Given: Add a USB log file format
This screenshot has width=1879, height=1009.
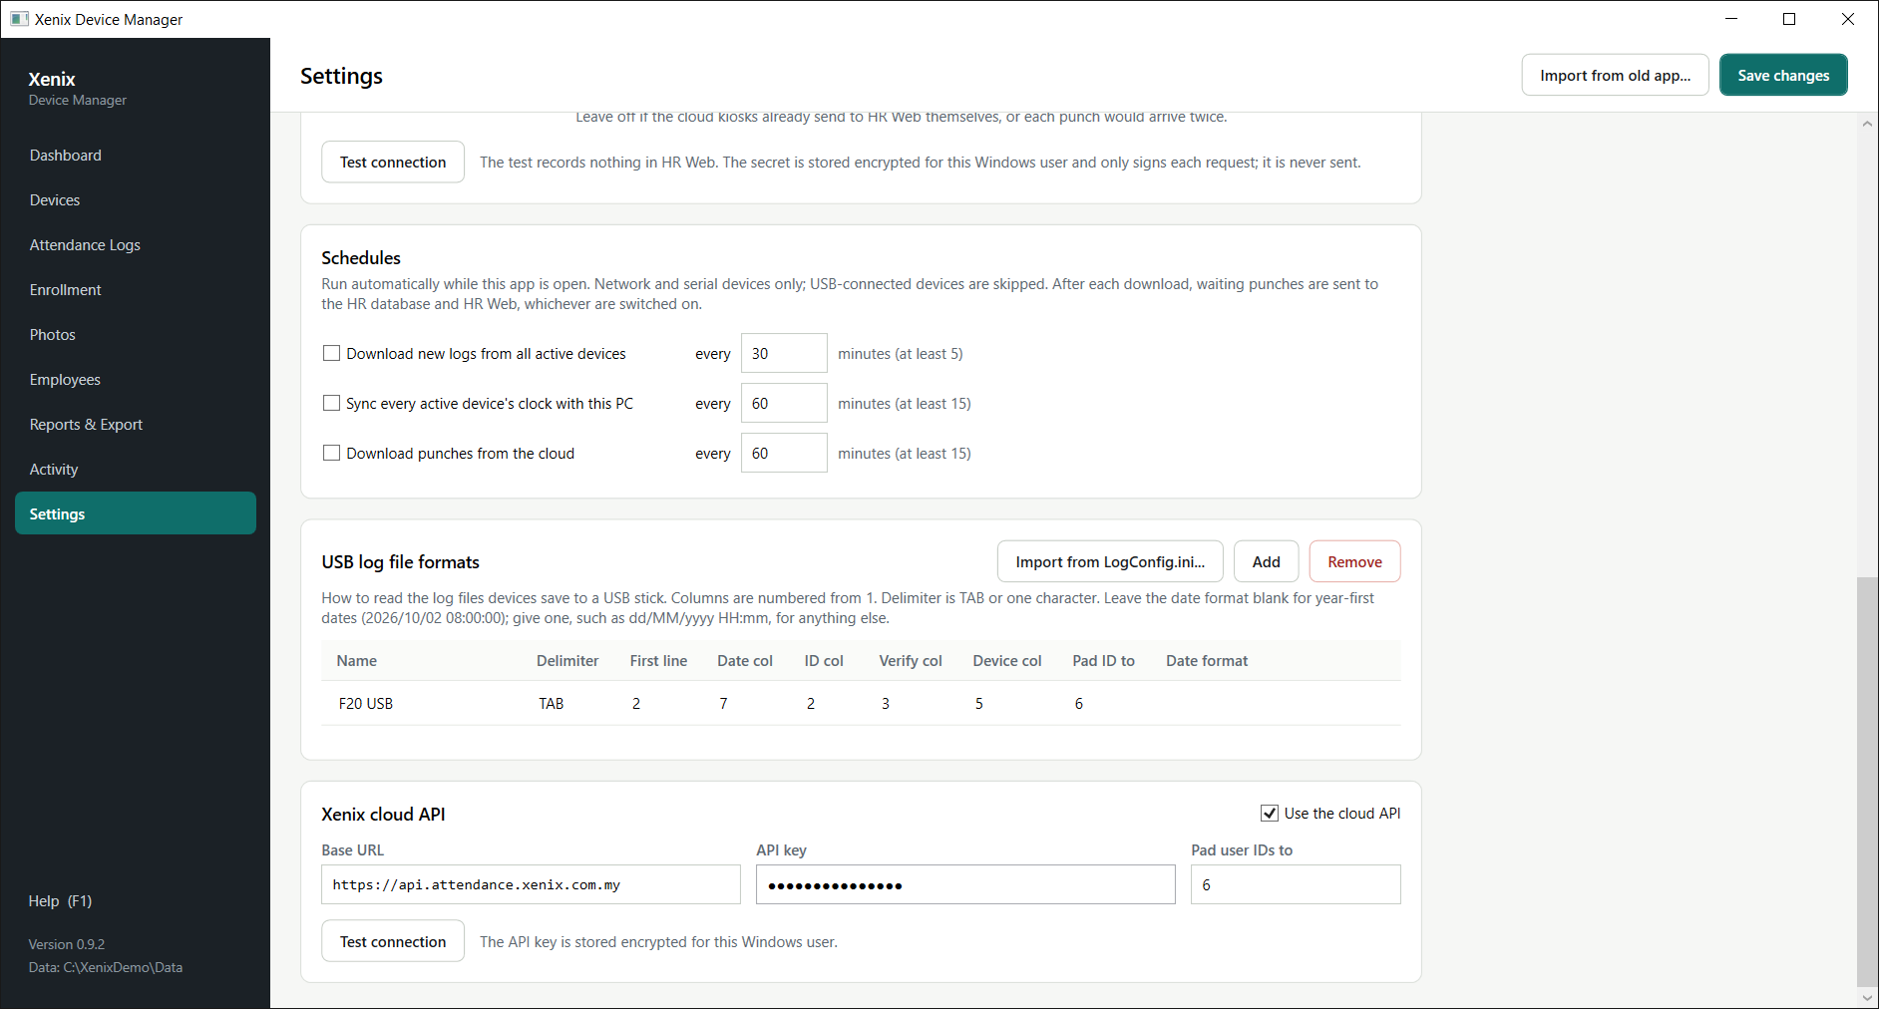Looking at the screenshot, I should [x=1266, y=561].
